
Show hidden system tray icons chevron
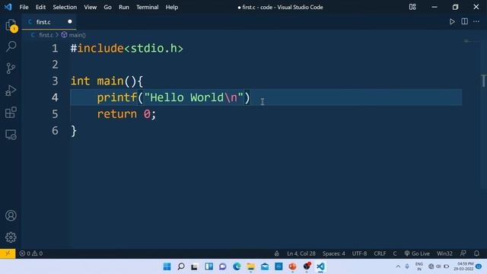pyautogui.click(x=398, y=266)
